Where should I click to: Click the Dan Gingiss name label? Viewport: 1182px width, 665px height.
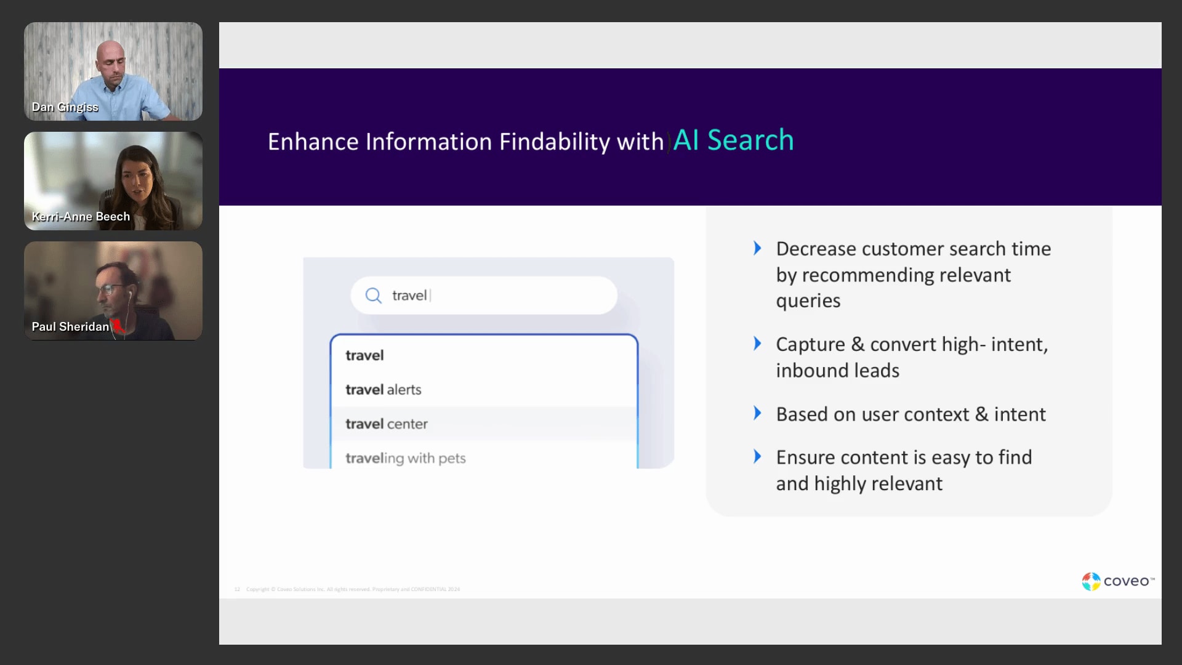(x=65, y=107)
